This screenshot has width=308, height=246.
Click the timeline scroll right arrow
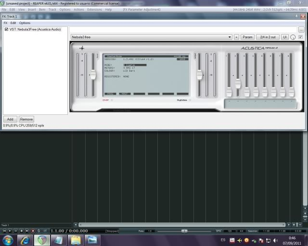click(289, 224)
